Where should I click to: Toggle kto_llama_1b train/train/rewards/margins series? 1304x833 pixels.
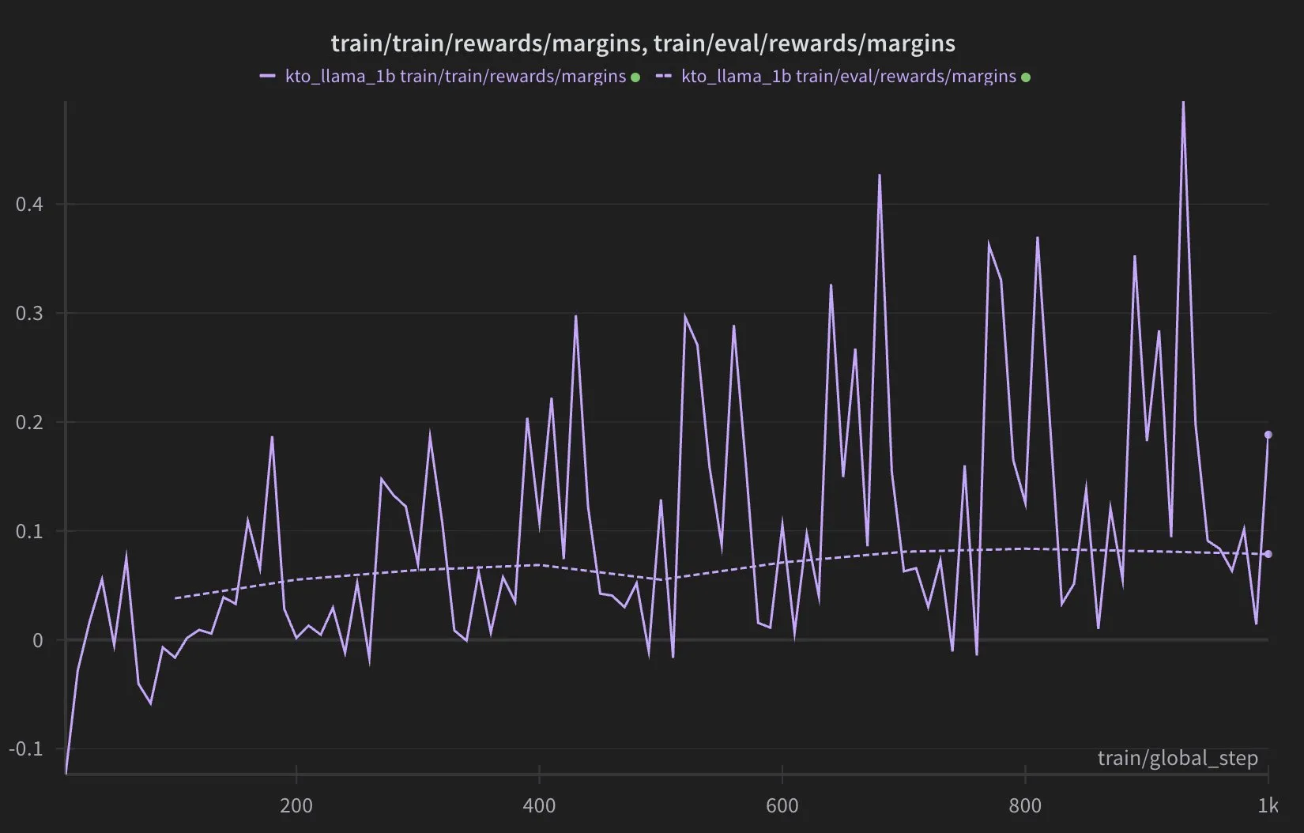[x=455, y=77]
